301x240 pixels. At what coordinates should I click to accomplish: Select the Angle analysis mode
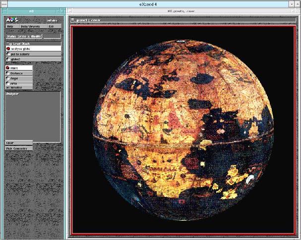coord(19,78)
